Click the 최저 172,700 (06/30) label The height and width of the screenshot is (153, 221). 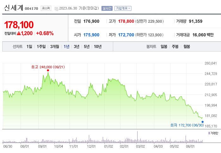pos(187,125)
